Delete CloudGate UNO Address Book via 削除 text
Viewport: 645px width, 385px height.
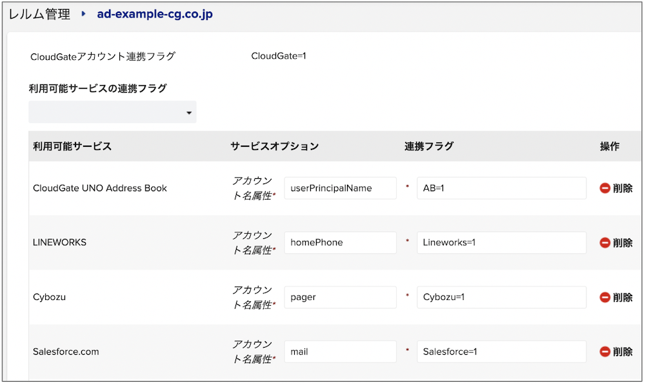click(623, 188)
